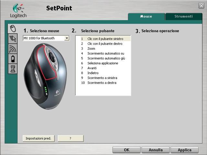Select 'Clic con il pulsante sinistro'
Viewport: 207px width, 155px height.
105,39
